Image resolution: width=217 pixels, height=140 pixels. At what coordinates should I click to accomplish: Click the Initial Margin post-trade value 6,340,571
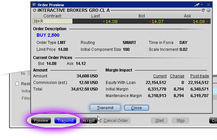(x=200, y=89)
